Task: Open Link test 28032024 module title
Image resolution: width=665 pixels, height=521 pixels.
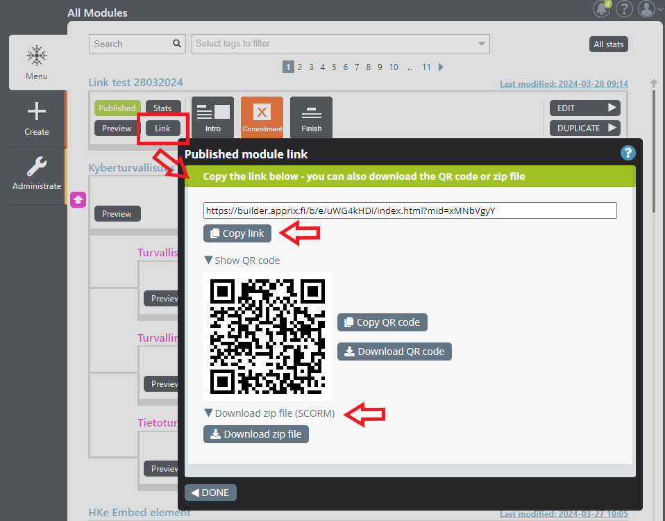Action: coord(136,82)
